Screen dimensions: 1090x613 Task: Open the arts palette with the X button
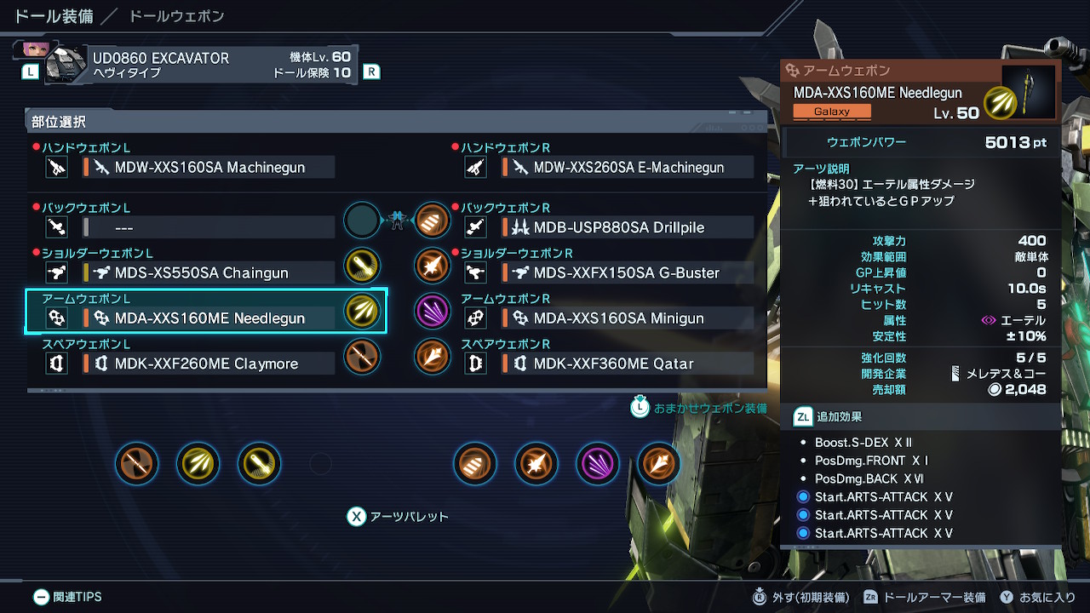pyautogui.click(x=398, y=517)
